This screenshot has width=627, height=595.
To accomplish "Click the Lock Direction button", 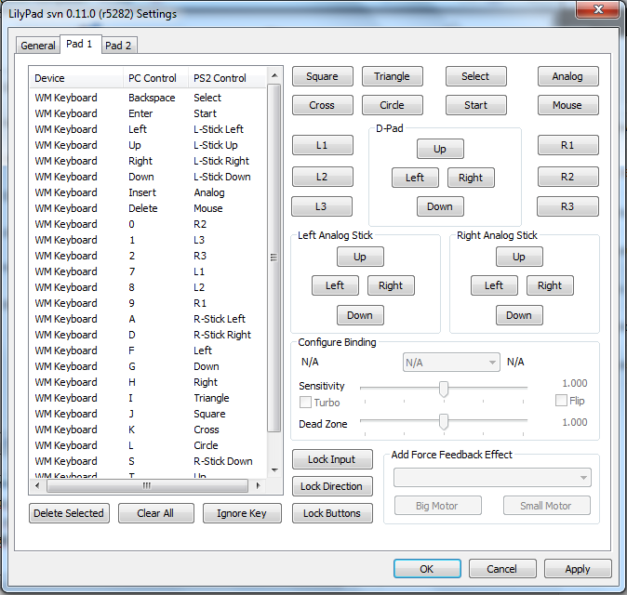I will click(x=332, y=486).
